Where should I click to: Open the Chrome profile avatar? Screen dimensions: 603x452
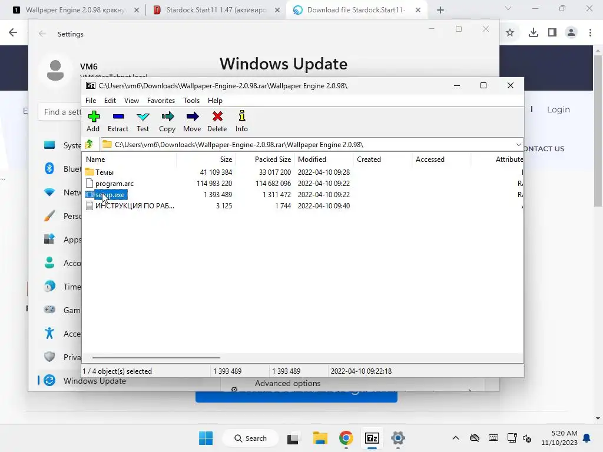pyautogui.click(x=571, y=33)
